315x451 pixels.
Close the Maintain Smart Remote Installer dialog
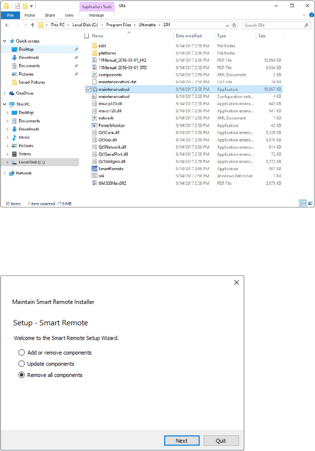click(x=237, y=282)
